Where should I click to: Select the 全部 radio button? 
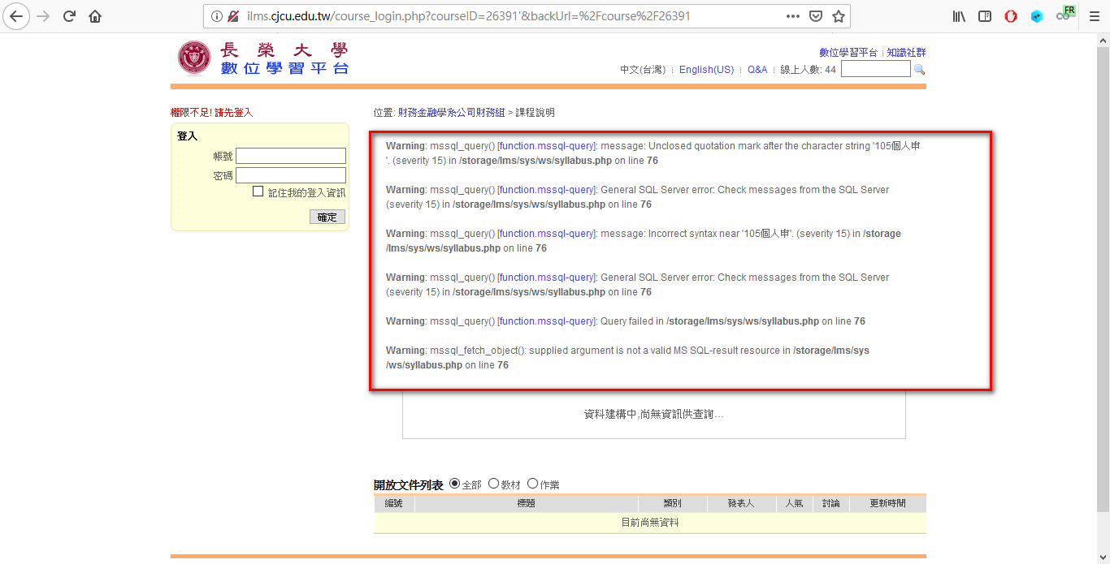(454, 484)
